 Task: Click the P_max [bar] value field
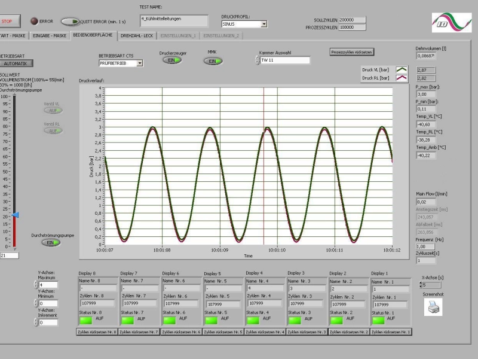(426, 95)
